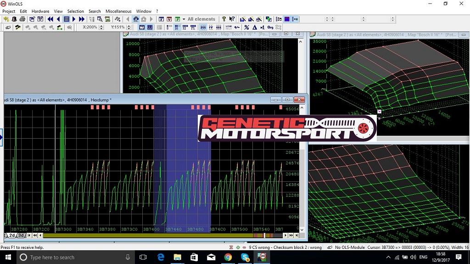The height and width of the screenshot is (264, 470).
Task: Click the hexdump horizontal scrollbar track
Action: coord(138,236)
